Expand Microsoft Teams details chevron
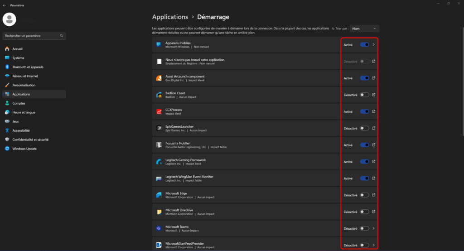This screenshot has height=251, width=464. [x=374, y=228]
